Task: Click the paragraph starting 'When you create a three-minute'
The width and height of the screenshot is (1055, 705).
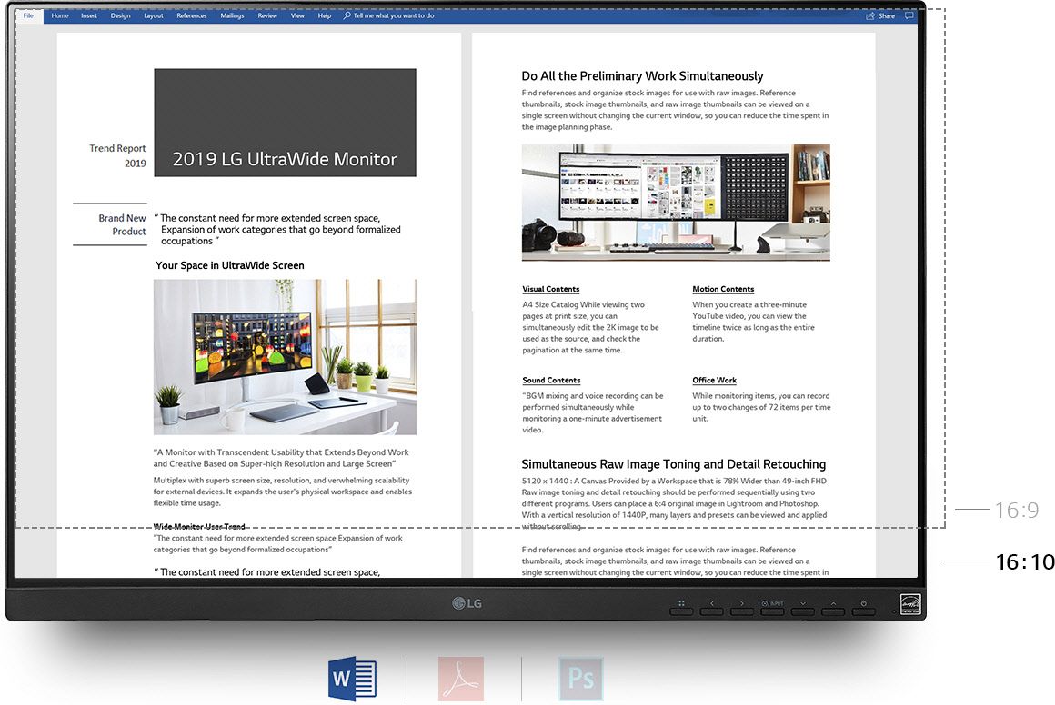Action: pos(754,322)
